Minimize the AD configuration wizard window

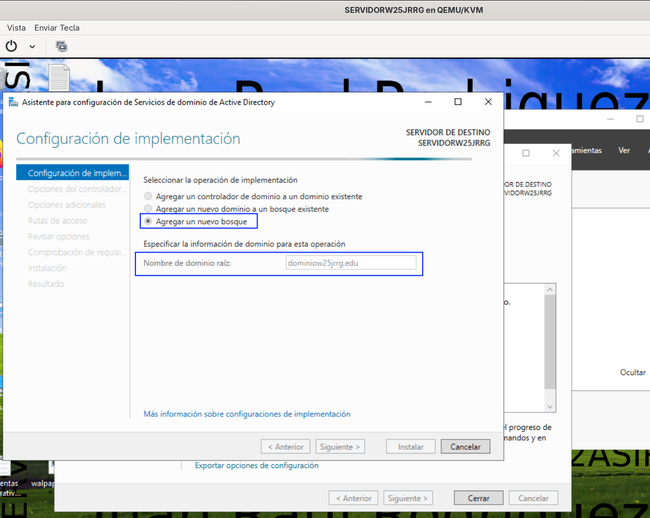pyautogui.click(x=428, y=102)
